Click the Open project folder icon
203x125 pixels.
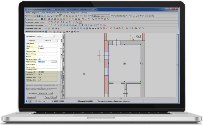pyautogui.click(x=35, y=16)
